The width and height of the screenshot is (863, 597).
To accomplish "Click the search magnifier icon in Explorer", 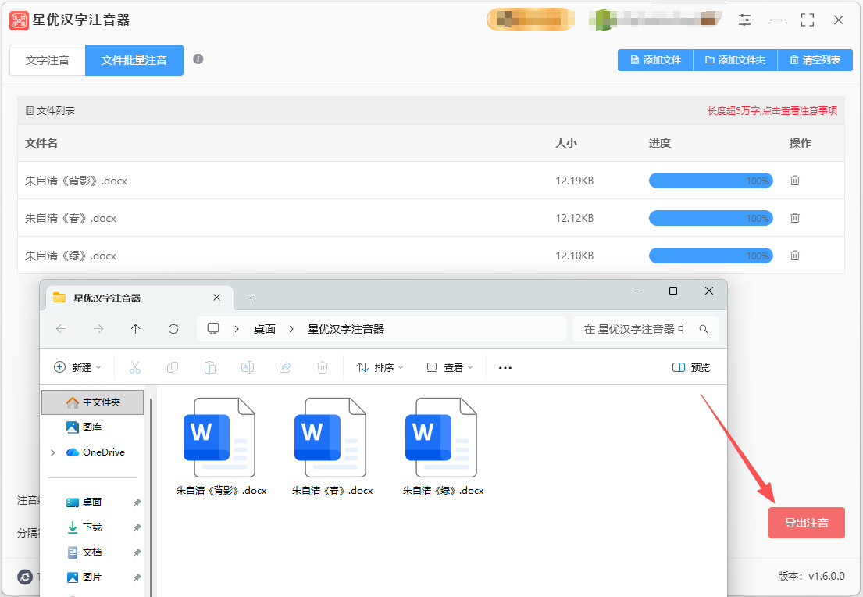I will [x=704, y=329].
